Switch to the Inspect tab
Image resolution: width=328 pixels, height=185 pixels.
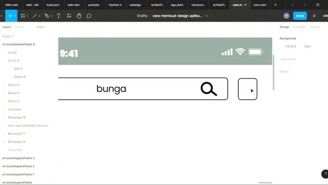pos(315,27)
